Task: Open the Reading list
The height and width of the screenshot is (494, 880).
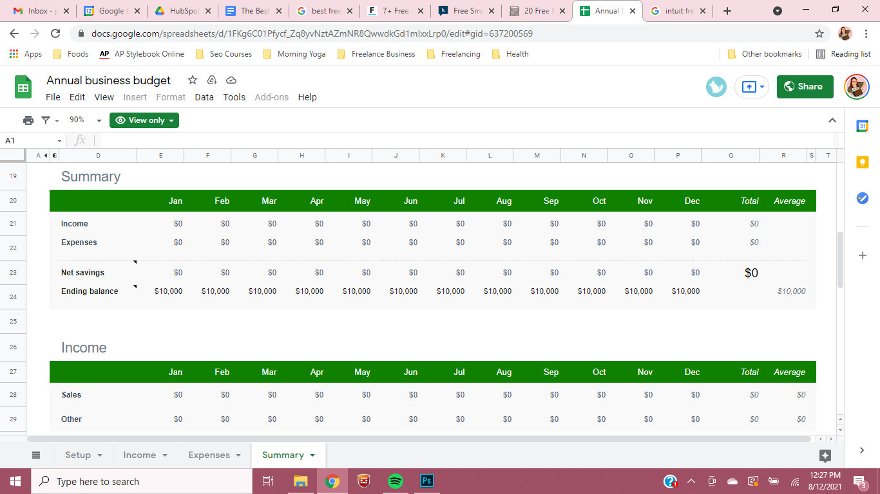Action: [843, 54]
